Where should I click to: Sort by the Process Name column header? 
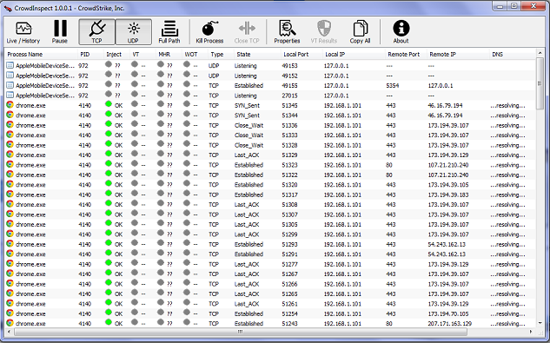(x=41, y=55)
